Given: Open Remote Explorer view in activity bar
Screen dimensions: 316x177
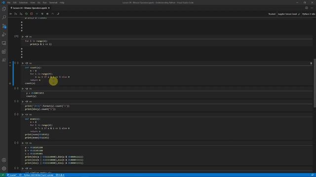Looking at the screenshot, I should pos(4,43).
